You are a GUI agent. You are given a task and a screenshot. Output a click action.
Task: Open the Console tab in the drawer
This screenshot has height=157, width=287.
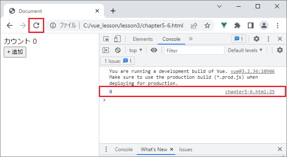(124, 150)
